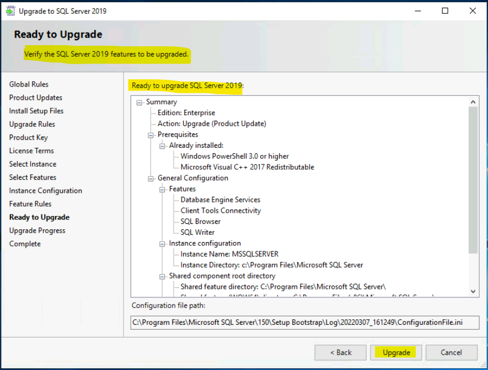Select the License Terms step
Image resolution: width=488 pixels, height=370 pixels.
(31, 151)
